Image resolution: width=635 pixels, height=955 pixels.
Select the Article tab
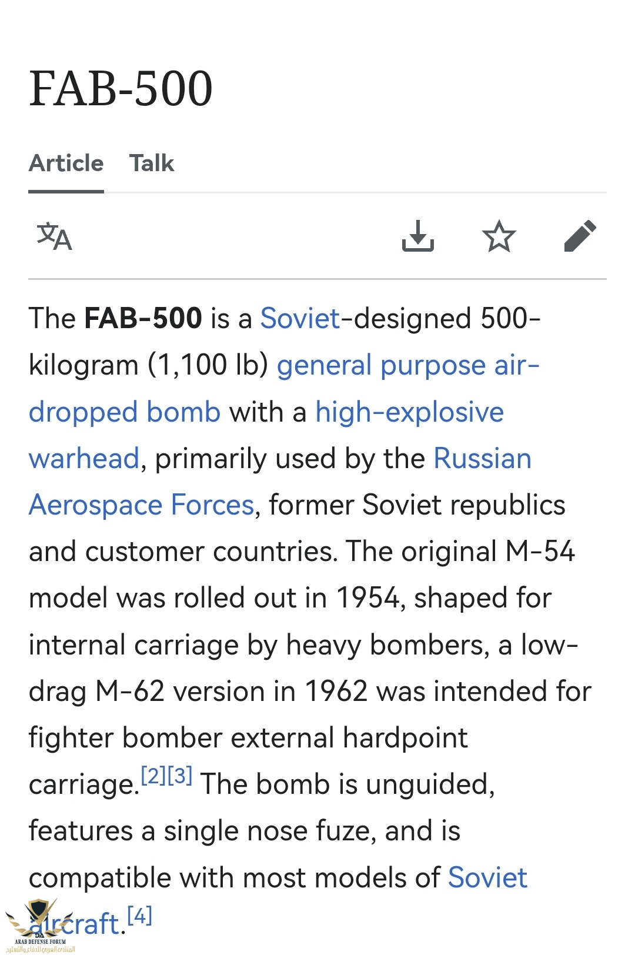(66, 163)
